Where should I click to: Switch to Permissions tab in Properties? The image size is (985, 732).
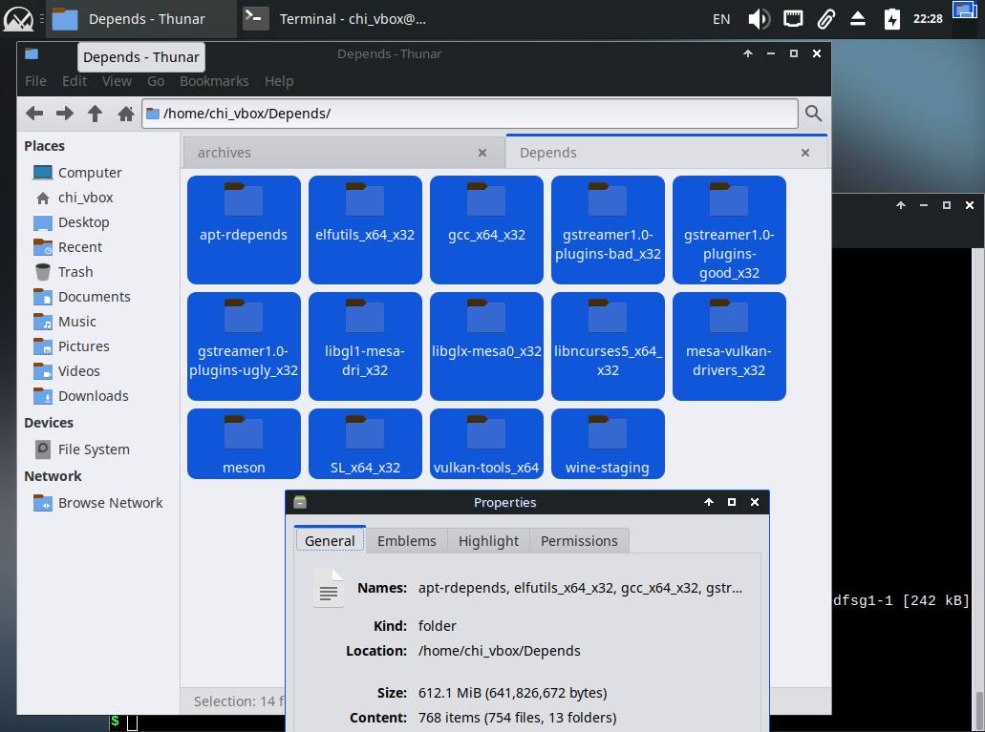click(579, 540)
